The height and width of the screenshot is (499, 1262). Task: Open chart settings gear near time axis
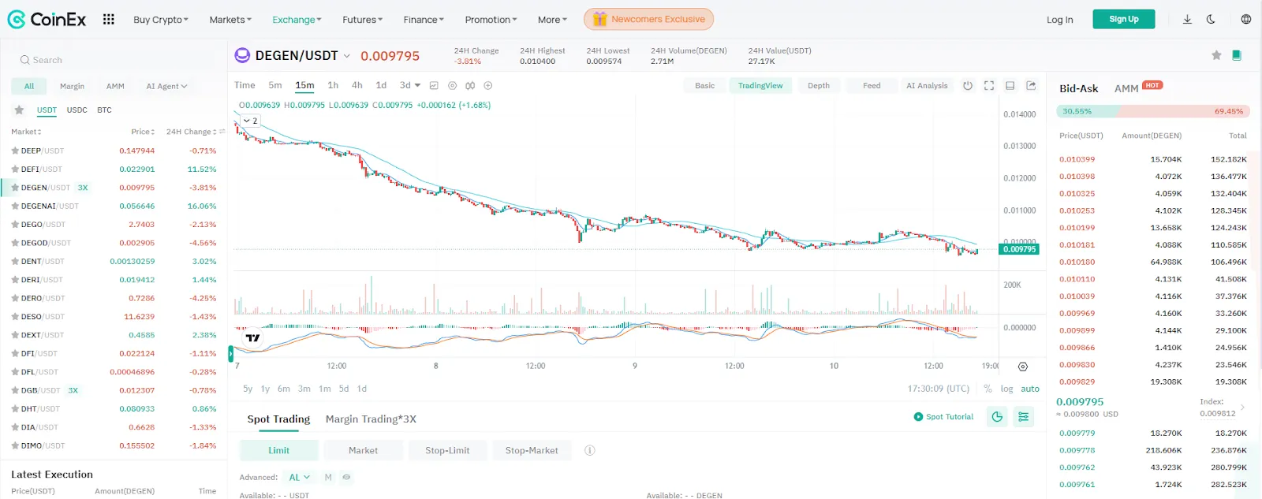1023,367
